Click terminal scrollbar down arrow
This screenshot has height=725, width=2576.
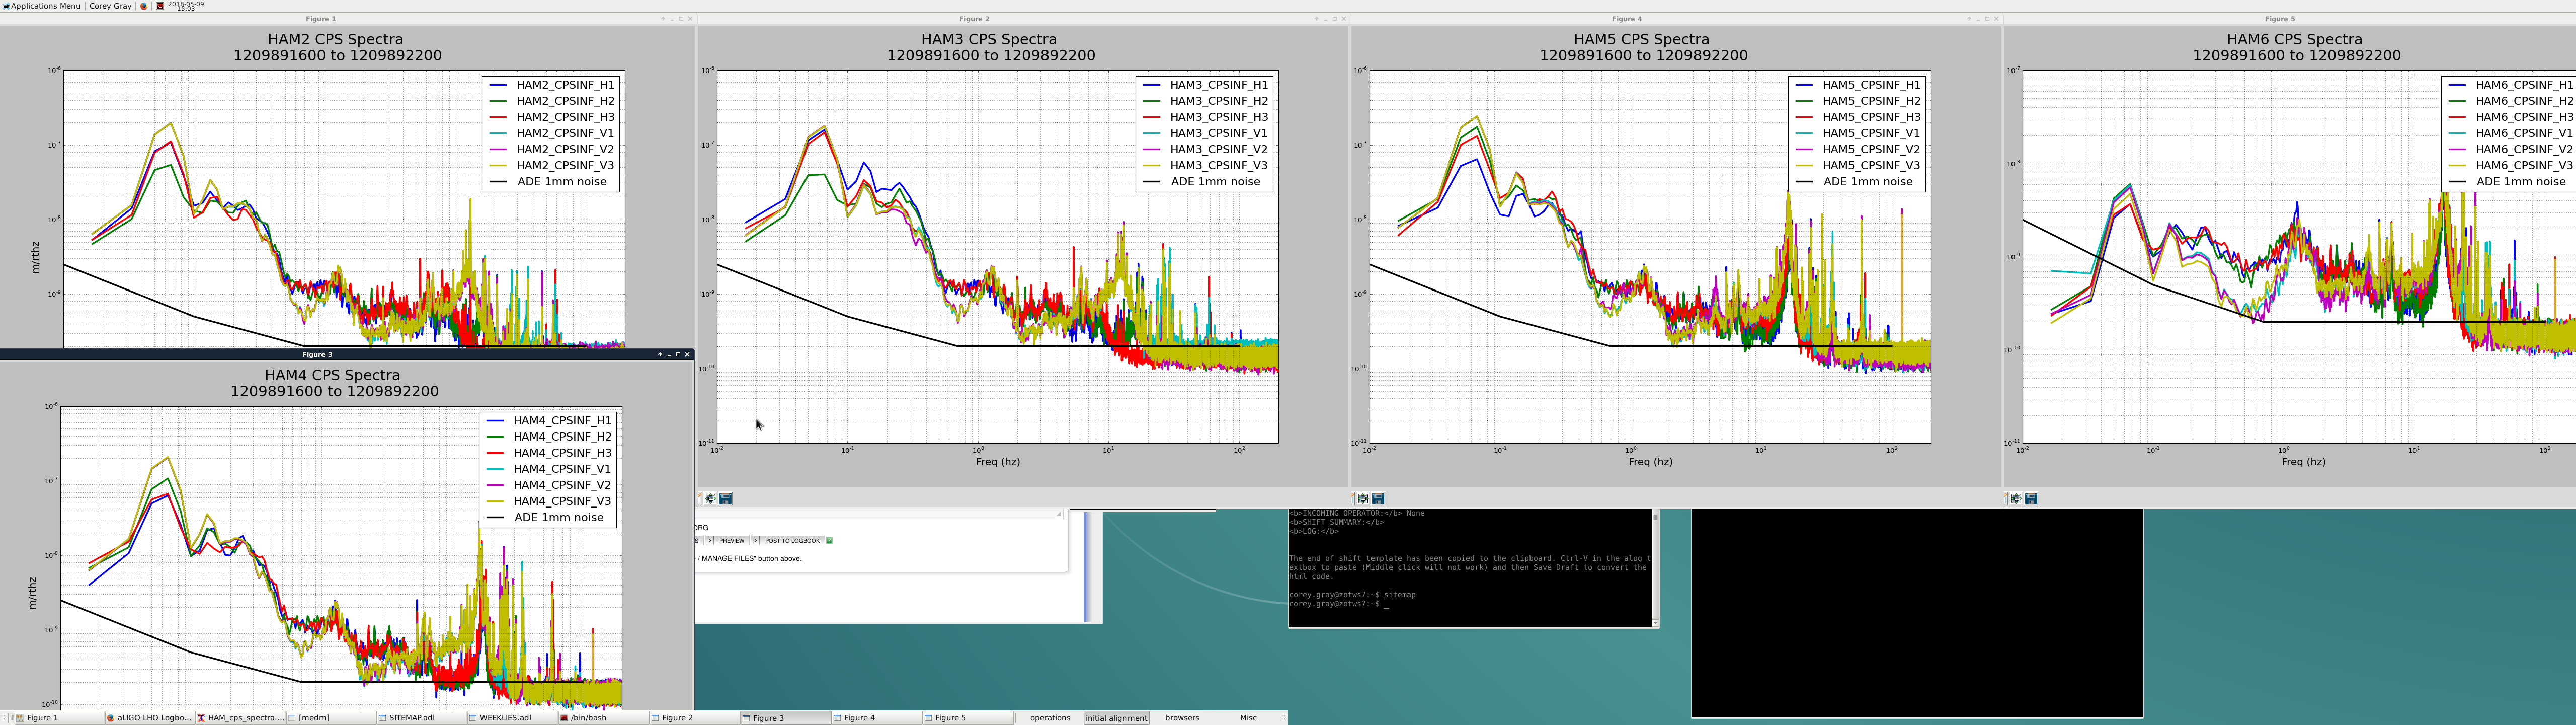[x=1655, y=623]
